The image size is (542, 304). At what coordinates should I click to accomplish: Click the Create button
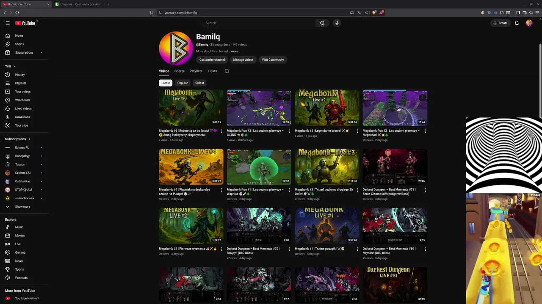500,23
